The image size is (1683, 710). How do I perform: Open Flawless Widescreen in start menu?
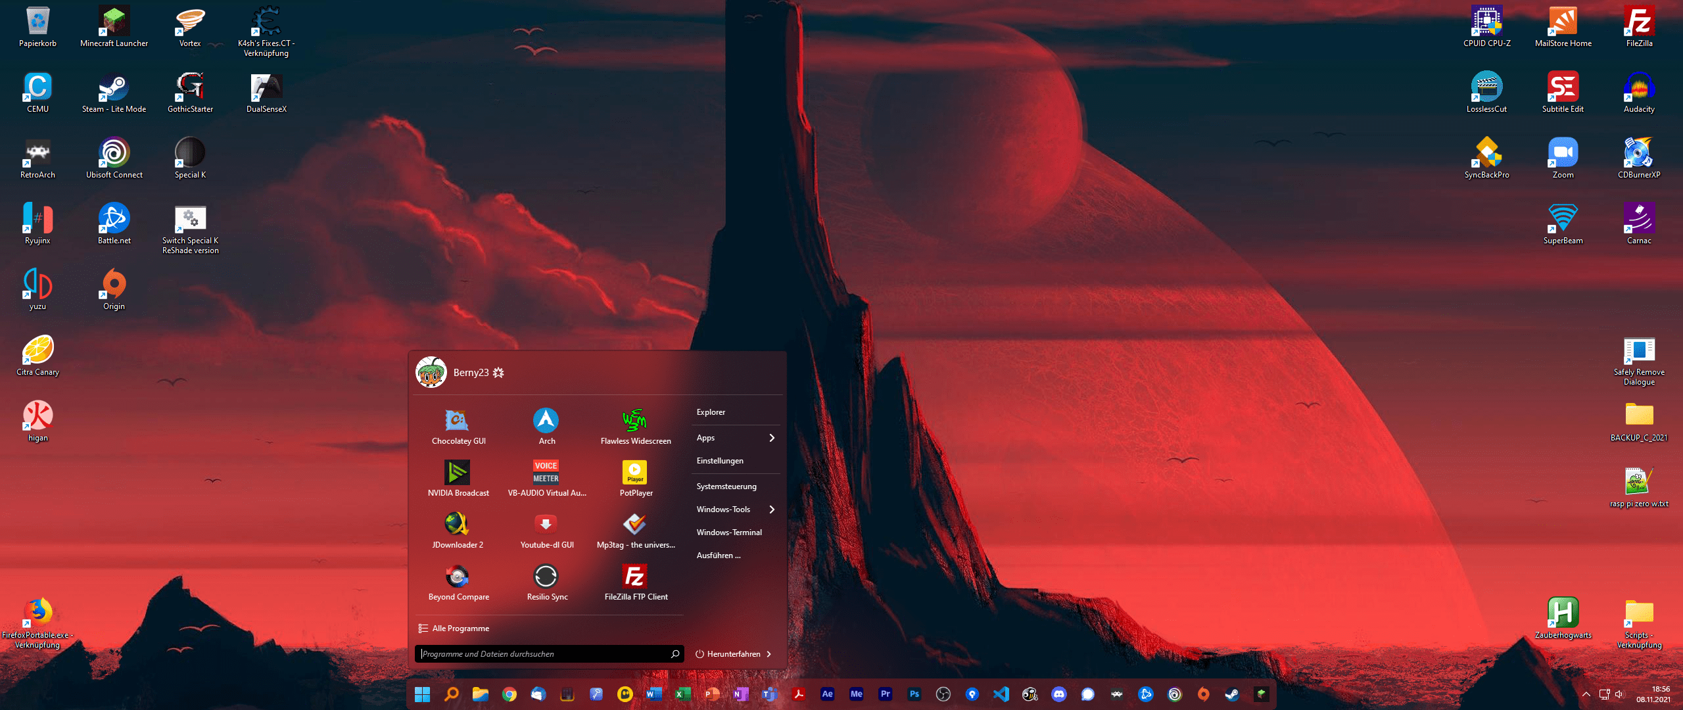click(x=635, y=427)
